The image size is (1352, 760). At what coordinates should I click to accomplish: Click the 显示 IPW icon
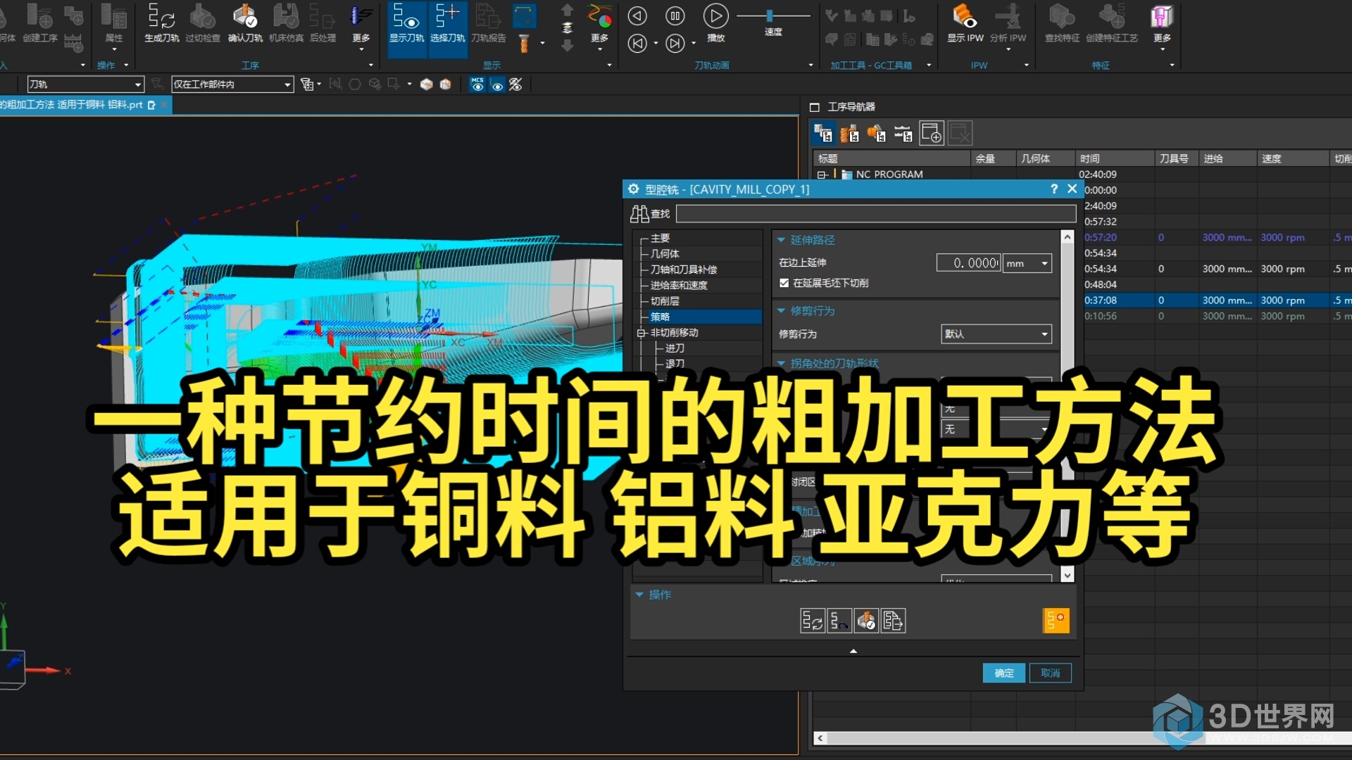tap(965, 23)
